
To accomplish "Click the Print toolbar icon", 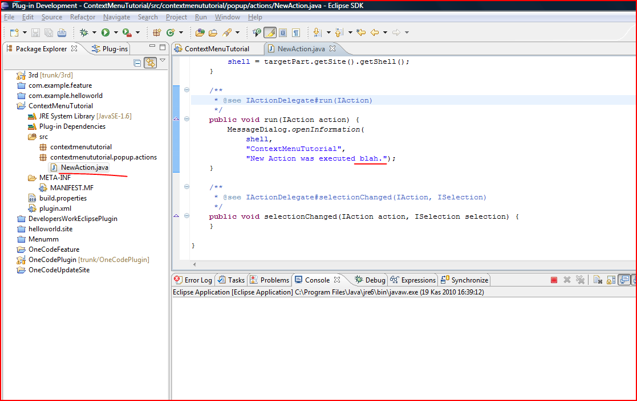I will pos(62,32).
